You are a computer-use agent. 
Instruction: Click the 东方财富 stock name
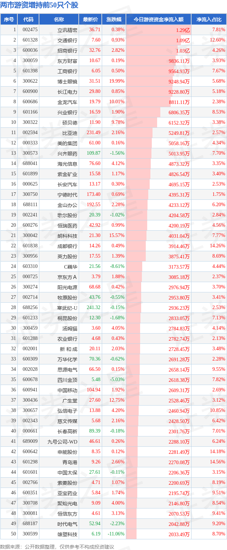67,61
